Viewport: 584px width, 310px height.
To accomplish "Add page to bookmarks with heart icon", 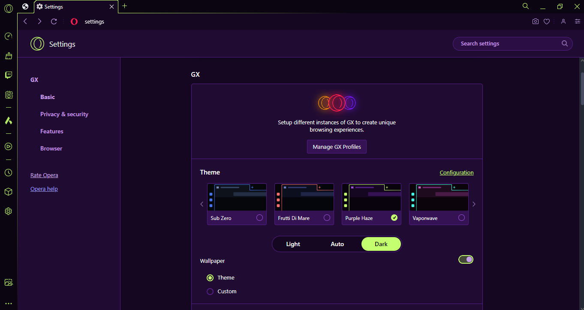I will point(547,21).
